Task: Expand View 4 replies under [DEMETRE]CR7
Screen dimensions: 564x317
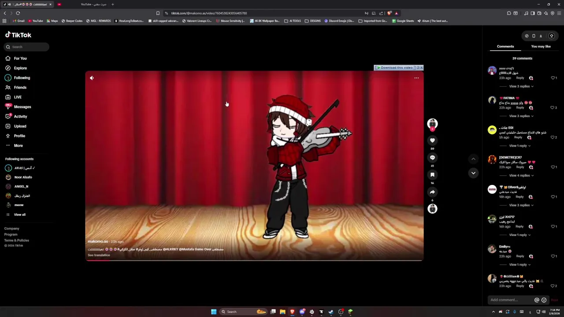Action: click(521, 176)
